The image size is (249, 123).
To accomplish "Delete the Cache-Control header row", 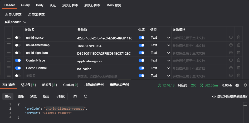I will [x=238, y=68].
